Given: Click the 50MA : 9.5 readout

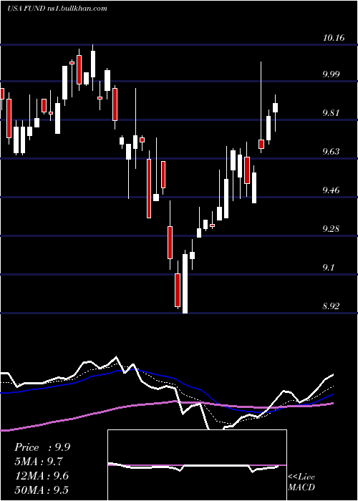Looking at the screenshot, I should (x=42, y=490).
